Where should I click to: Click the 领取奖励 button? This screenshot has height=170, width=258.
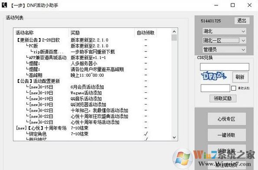click(x=223, y=98)
